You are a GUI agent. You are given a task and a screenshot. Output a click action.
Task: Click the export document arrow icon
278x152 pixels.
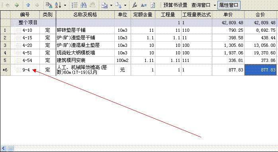118,5
